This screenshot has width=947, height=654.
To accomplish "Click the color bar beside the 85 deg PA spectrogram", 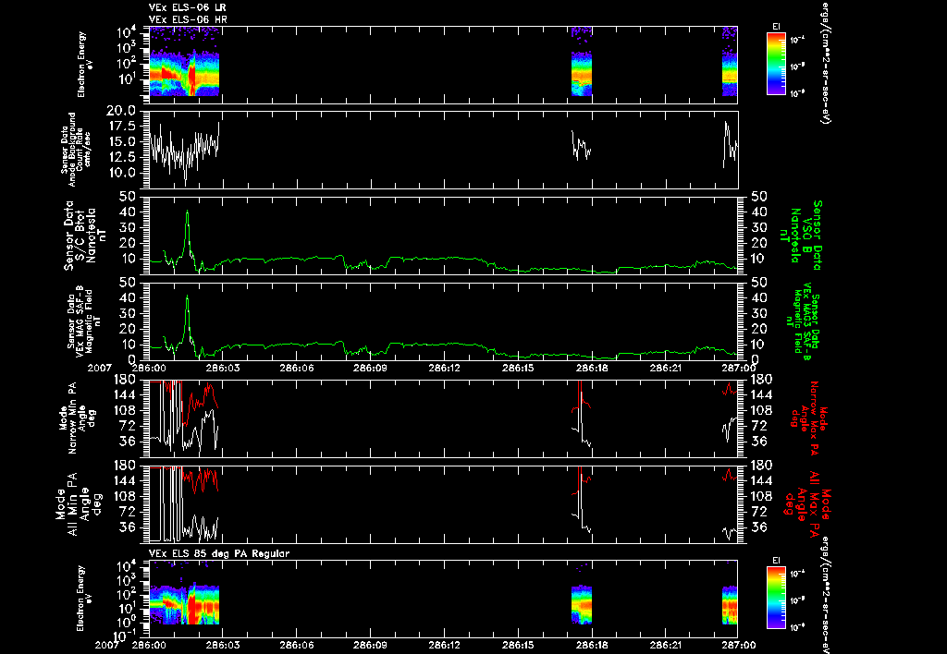I will click(776, 598).
